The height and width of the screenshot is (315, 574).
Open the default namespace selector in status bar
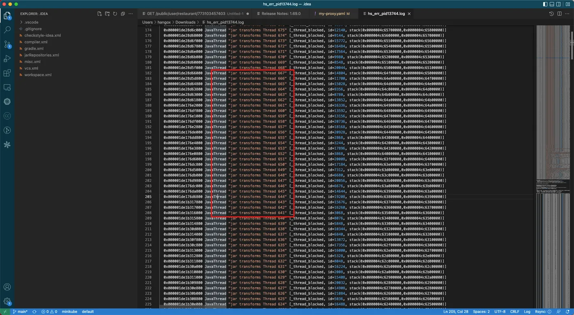[88, 312]
